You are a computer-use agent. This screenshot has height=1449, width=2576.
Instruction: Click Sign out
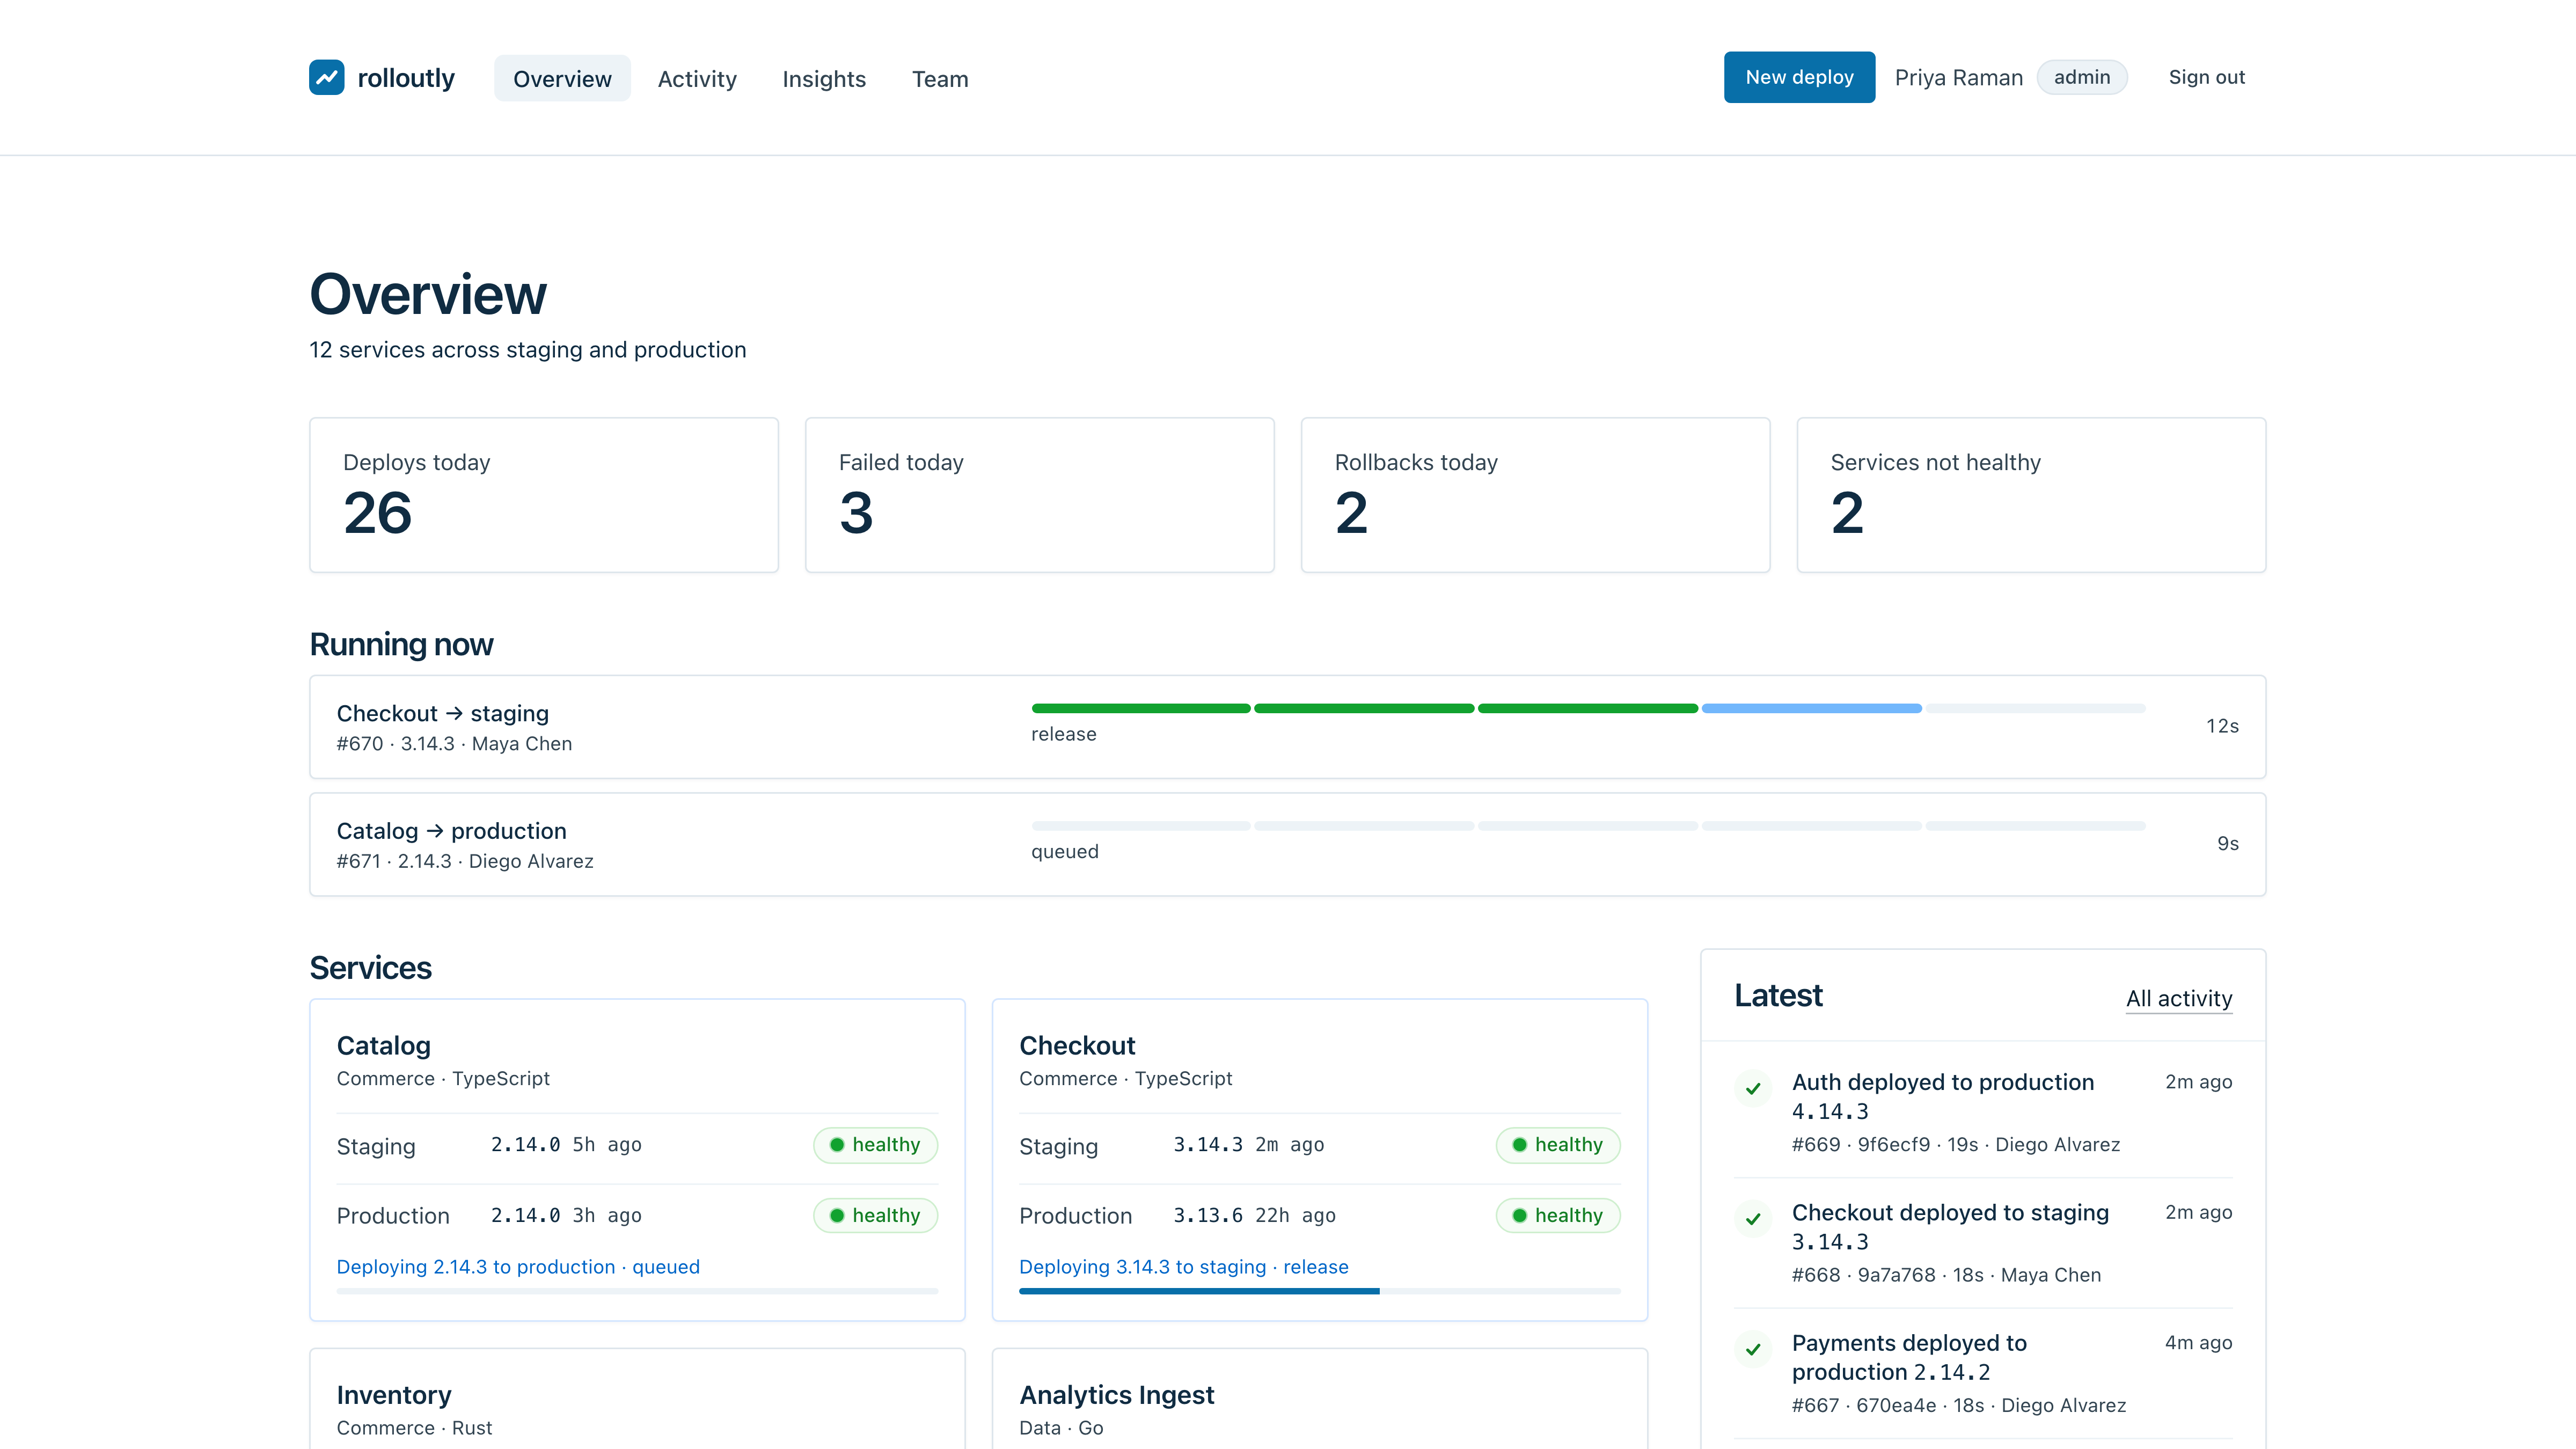click(x=2206, y=77)
